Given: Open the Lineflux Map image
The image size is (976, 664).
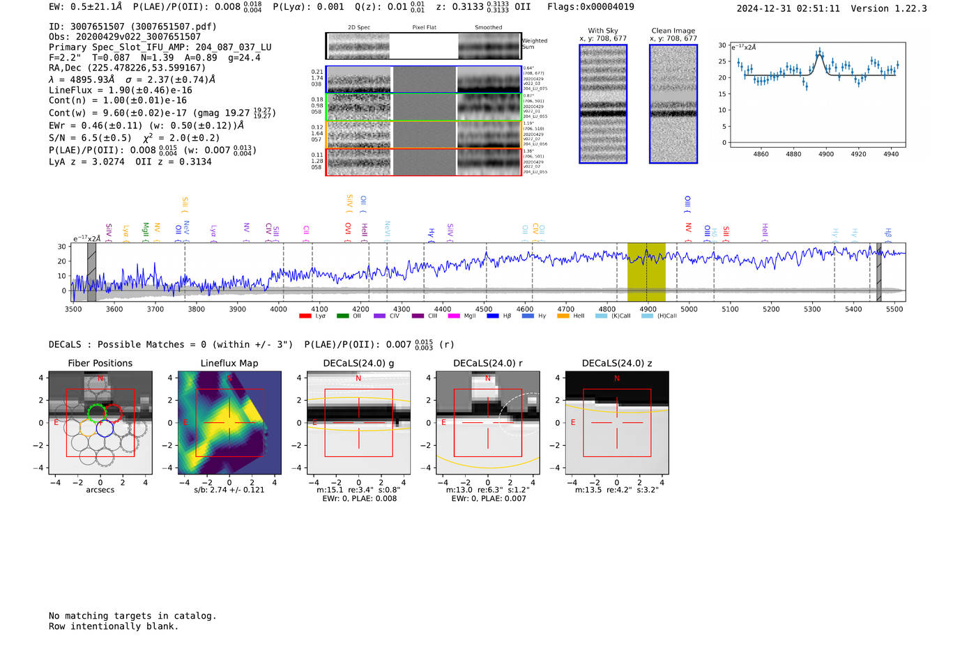Looking at the screenshot, I should (x=229, y=423).
